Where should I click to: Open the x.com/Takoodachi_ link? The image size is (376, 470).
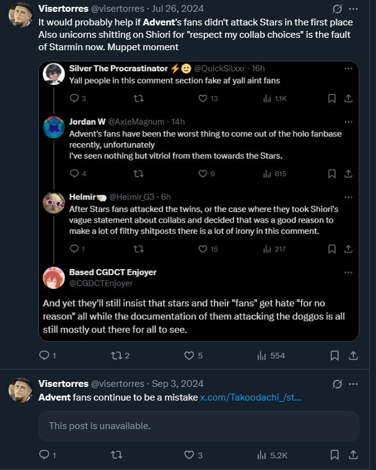pyautogui.click(x=251, y=397)
